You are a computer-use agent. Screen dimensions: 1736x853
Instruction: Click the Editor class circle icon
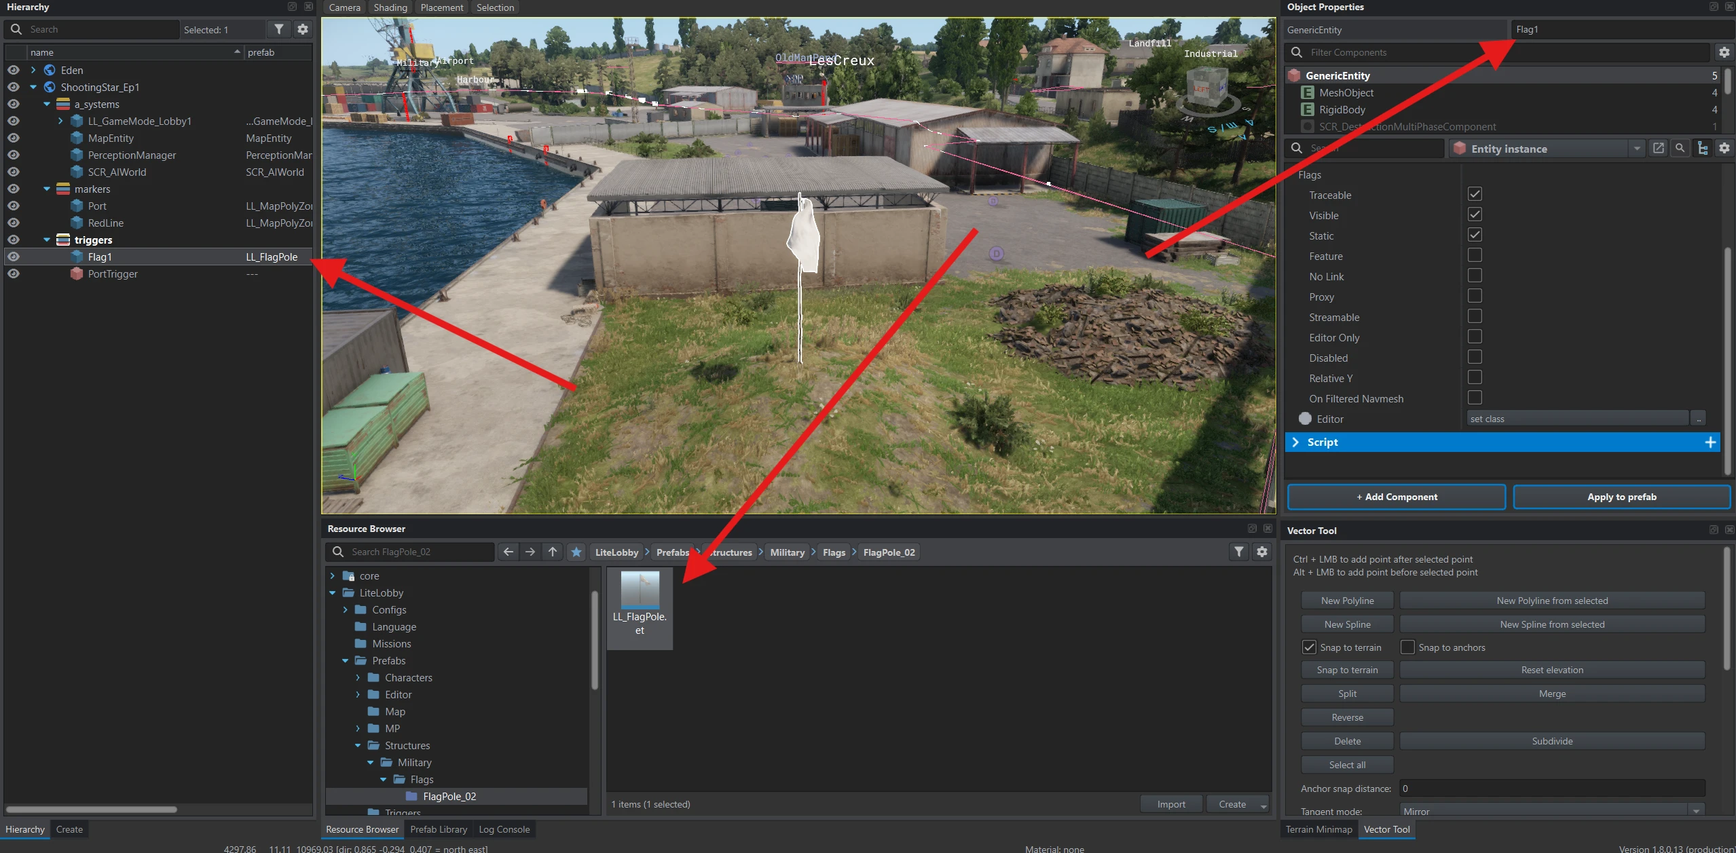point(1305,419)
